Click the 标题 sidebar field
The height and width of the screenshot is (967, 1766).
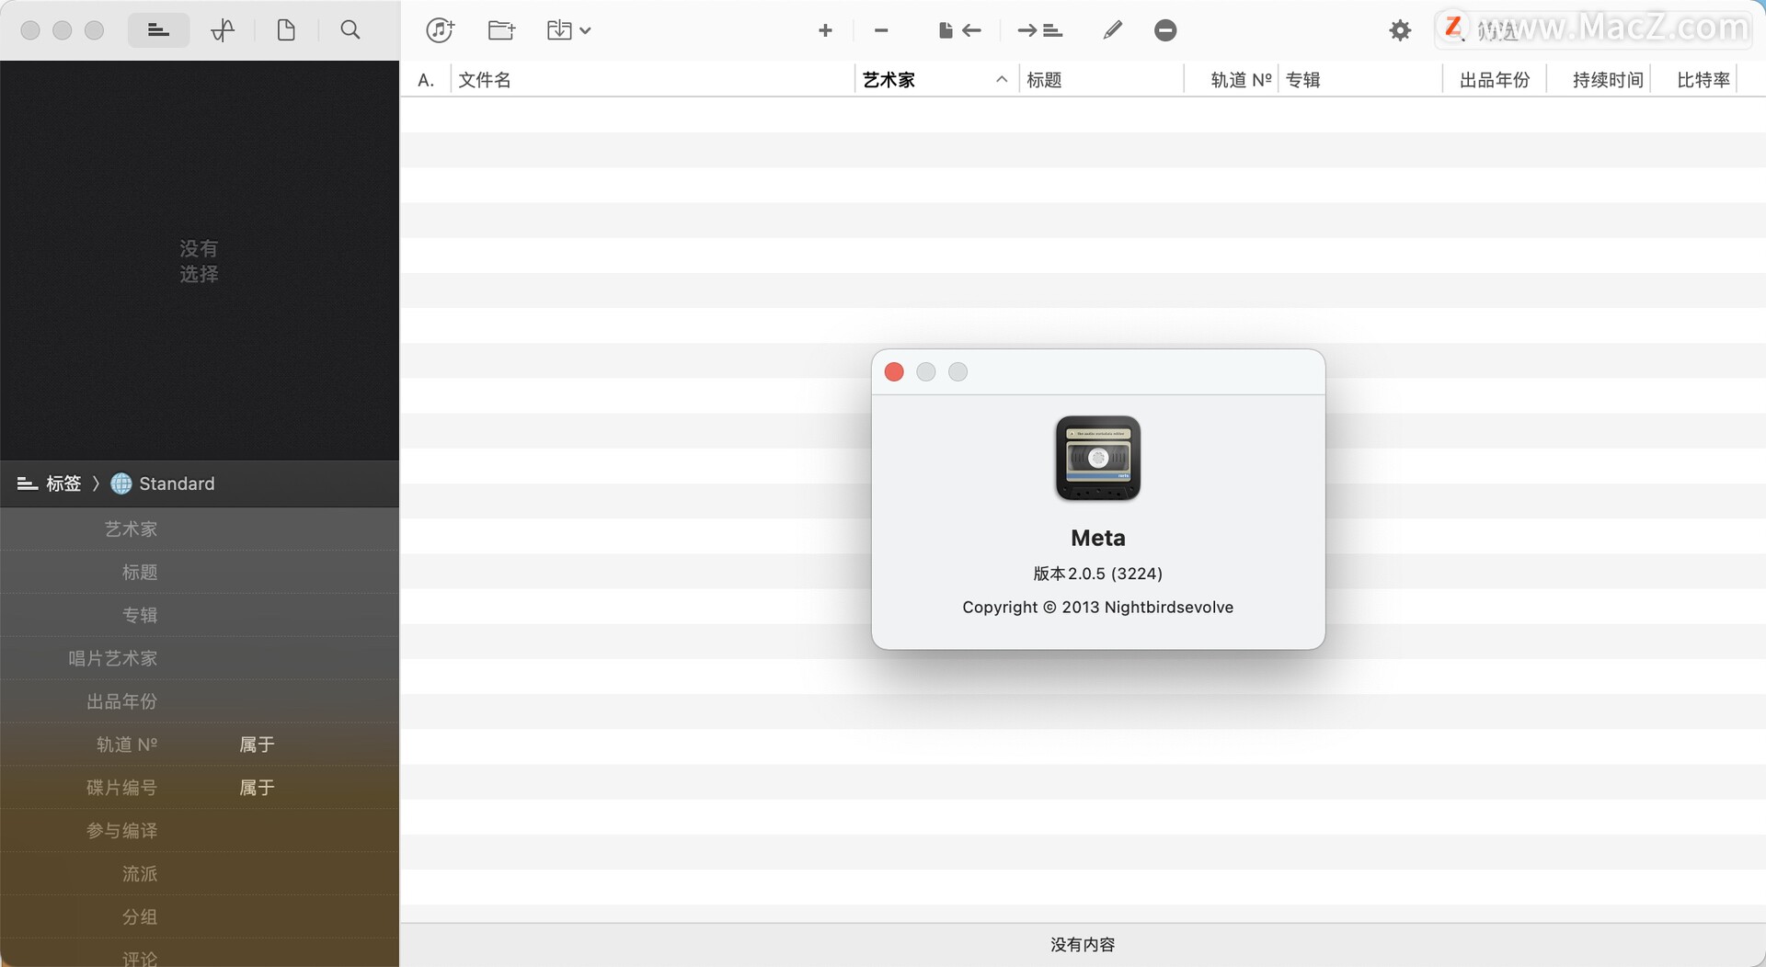(200, 573)
